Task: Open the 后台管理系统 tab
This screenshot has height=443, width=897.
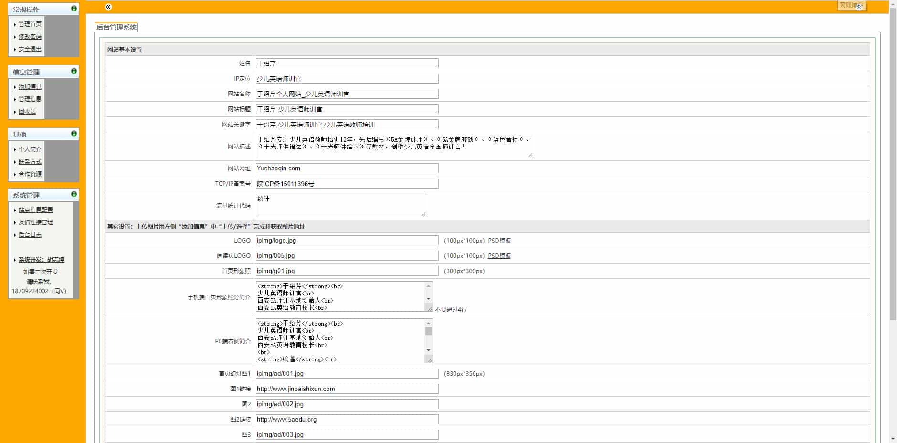Action: coord(116,27)
